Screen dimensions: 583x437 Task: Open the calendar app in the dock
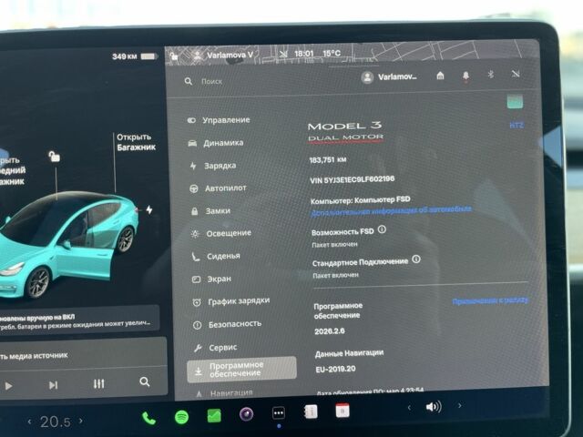tap(343, 411)
